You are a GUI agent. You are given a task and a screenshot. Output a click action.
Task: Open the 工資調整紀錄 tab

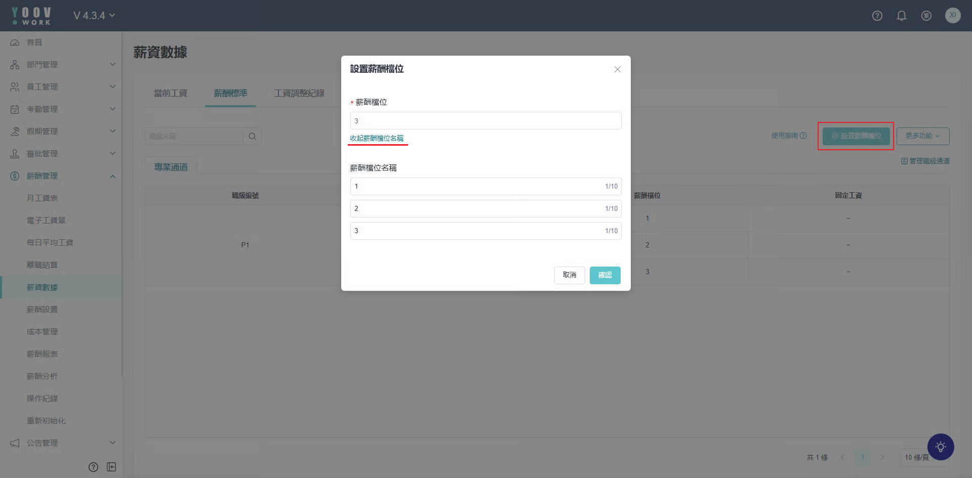(299, 93)
